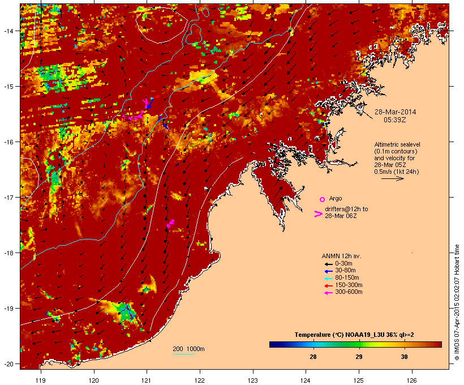Click the 123 longitude axis label
Viewport: 464px width, 385px height.
(253, 380)
